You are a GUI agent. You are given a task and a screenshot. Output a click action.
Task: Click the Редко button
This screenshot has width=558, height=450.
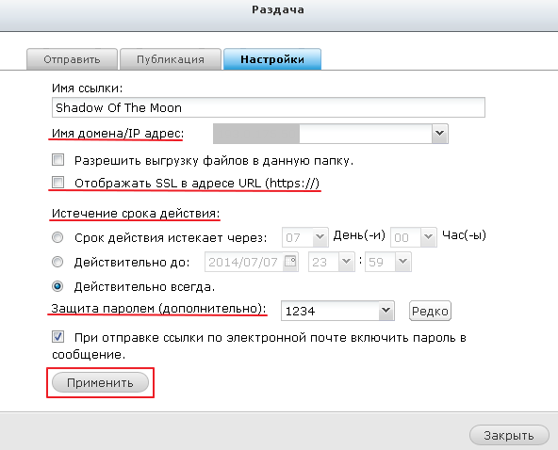(430, 311)
